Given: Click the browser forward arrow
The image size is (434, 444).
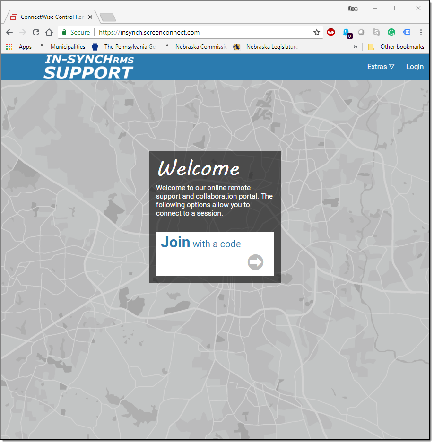Looking at the screenshot, I should click(x=23, y=32).
